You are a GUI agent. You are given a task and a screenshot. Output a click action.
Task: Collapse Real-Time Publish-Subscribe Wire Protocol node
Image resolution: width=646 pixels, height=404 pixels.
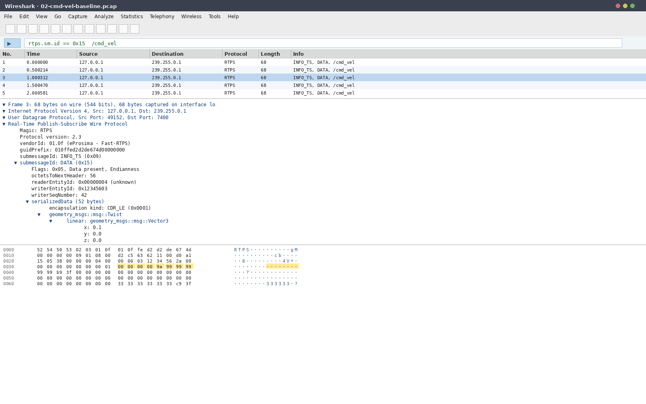[x=4, y=124]
